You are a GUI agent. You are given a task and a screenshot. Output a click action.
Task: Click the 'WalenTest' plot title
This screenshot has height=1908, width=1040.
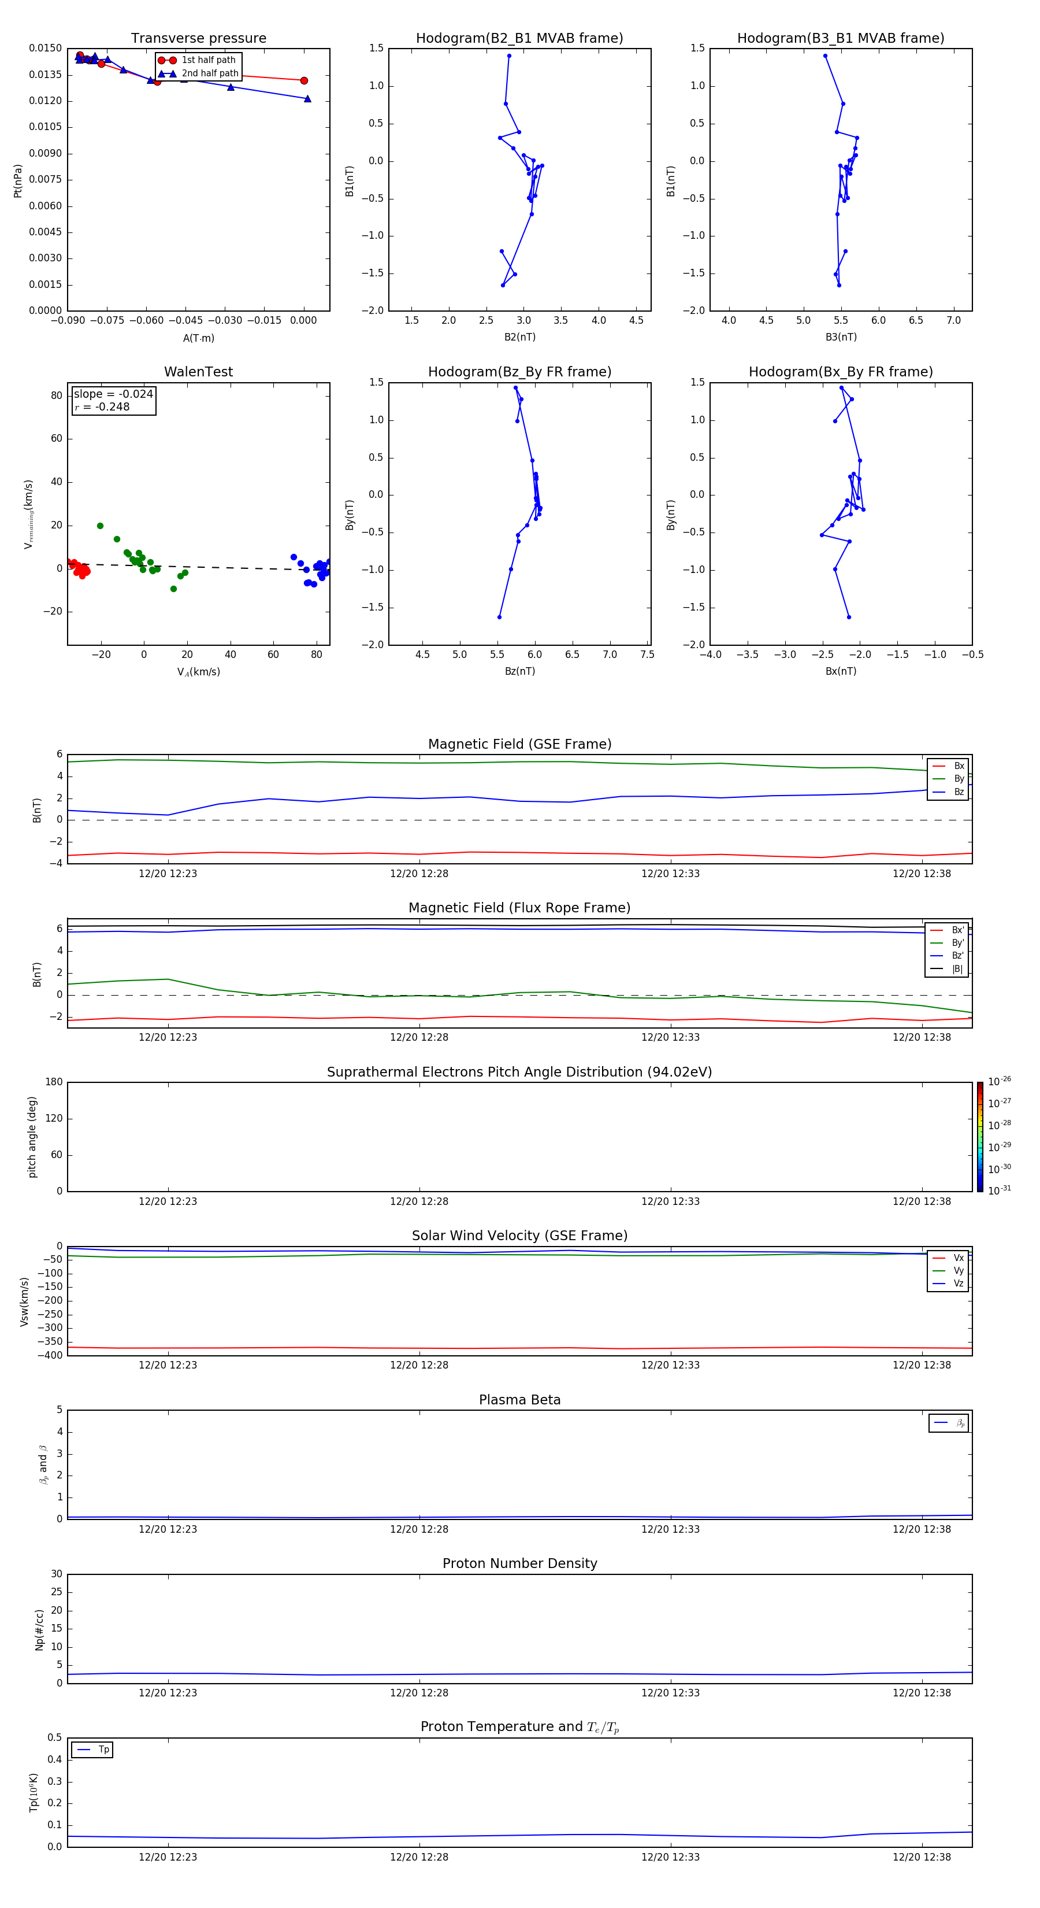198,372
